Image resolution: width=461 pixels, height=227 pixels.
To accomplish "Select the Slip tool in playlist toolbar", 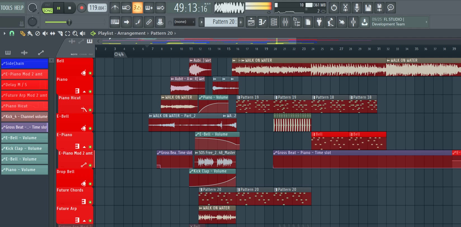I will tap(53, 34).
